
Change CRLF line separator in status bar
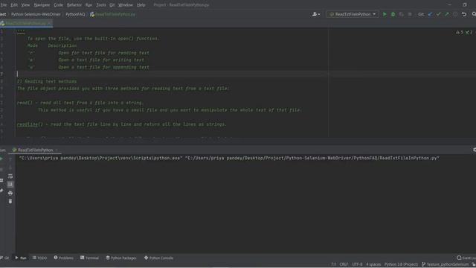coord(344,264)
